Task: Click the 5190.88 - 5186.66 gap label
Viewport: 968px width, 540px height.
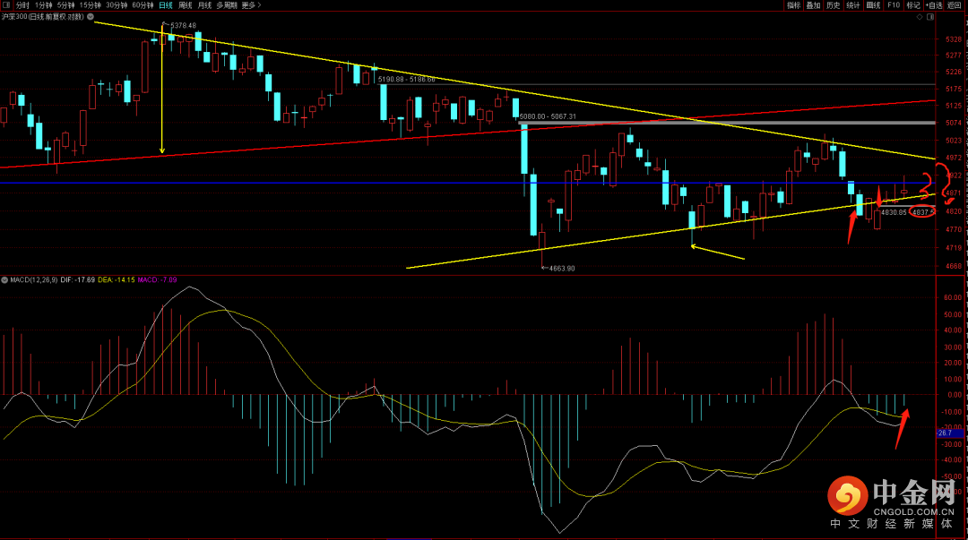Action: click(x=406, y=80)
